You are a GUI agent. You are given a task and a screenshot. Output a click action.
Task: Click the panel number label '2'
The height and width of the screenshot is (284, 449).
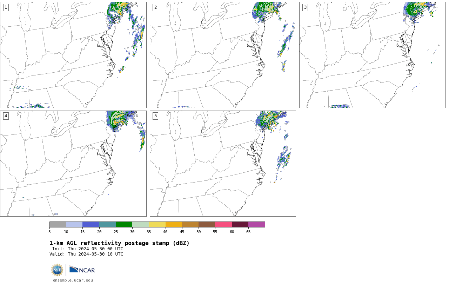(x=155, y=7)
